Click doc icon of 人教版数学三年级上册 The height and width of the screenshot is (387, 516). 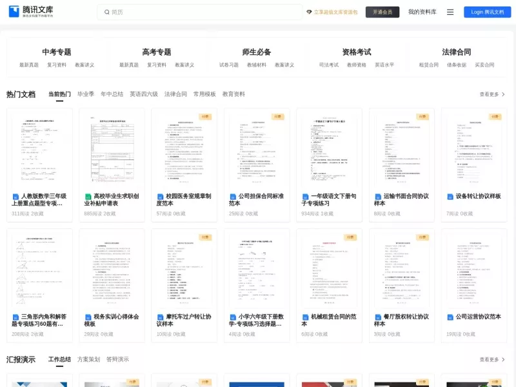click(15, 197)
